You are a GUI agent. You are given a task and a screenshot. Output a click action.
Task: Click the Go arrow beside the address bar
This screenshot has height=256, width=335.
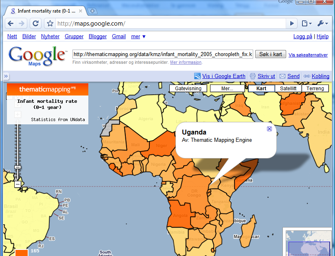tap(291, 24)
